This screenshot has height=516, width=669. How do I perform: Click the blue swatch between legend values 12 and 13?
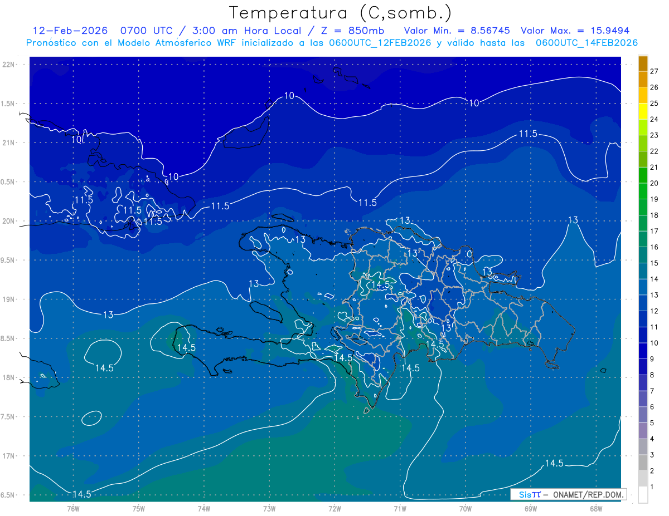(643, 303)
